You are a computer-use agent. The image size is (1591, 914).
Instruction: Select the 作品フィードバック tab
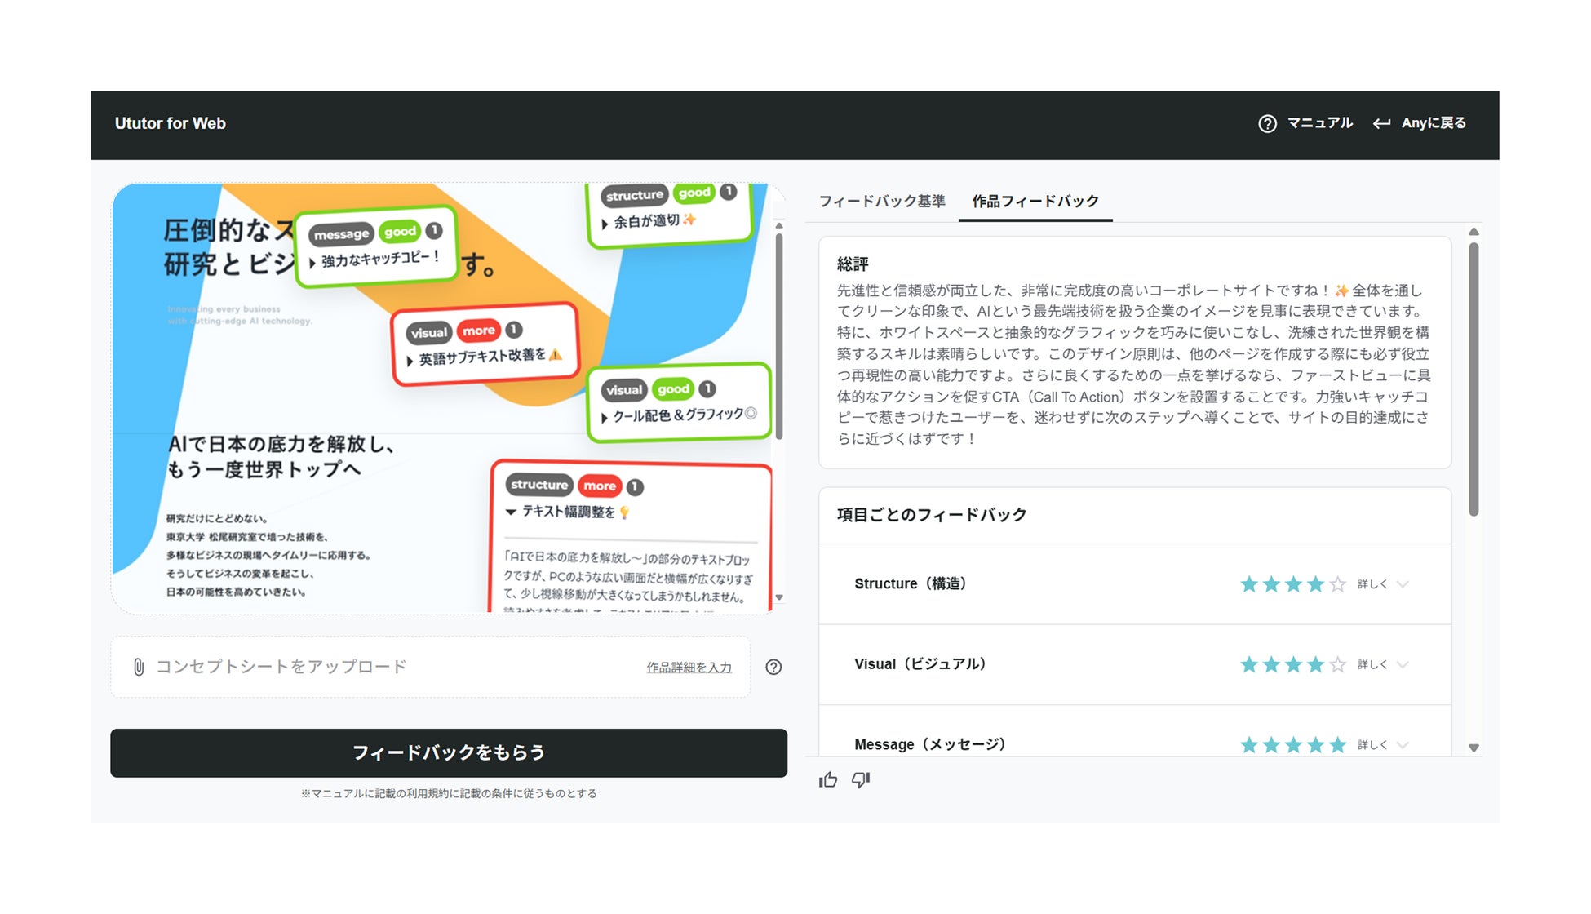pos(1035,201)
